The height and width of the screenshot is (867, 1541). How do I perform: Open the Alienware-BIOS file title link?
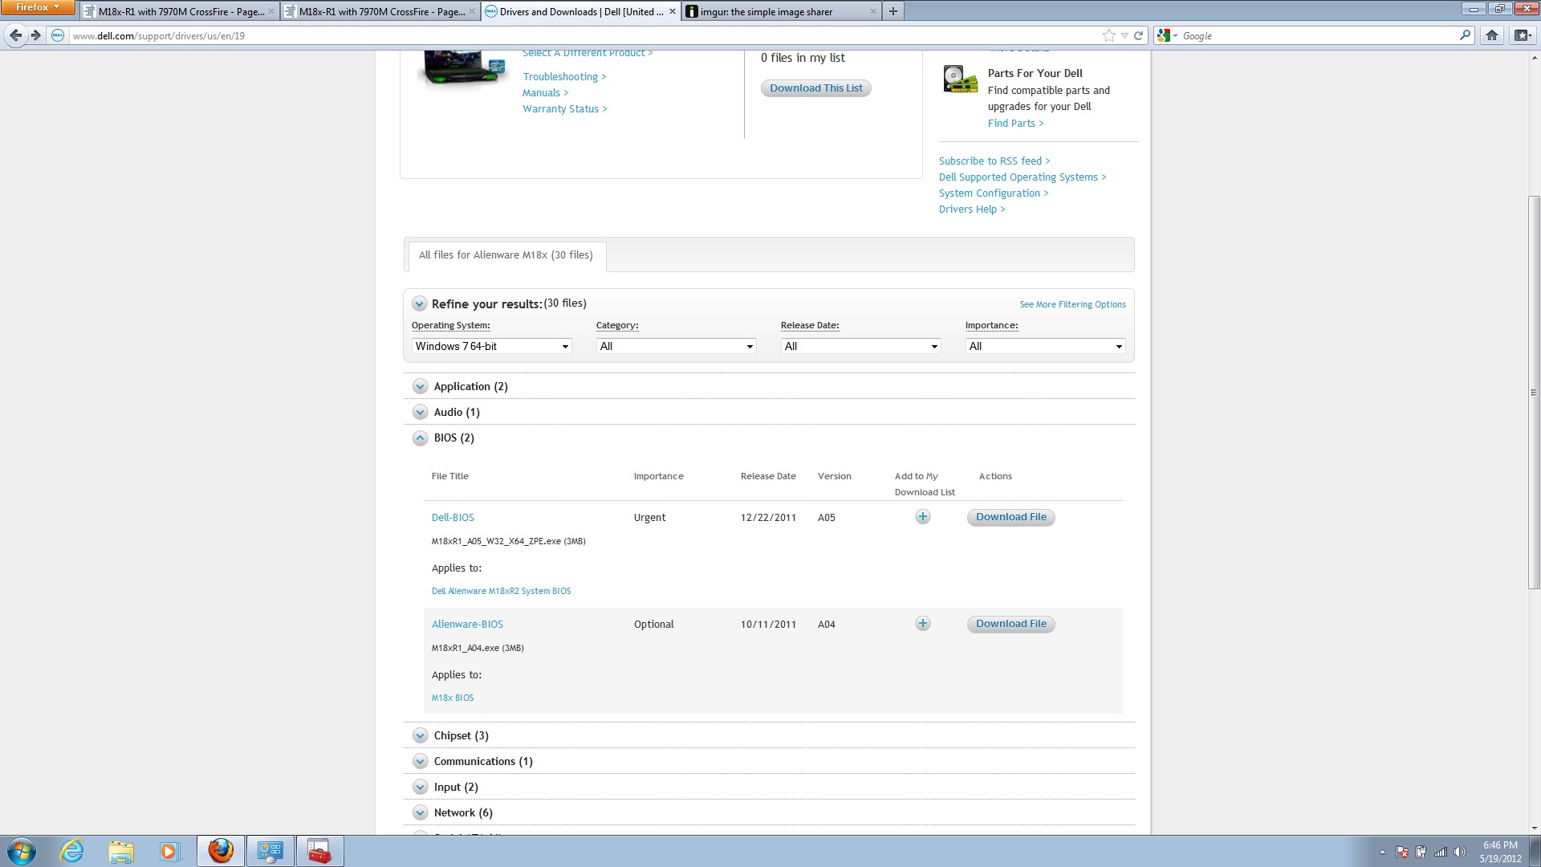click(467, 625)
